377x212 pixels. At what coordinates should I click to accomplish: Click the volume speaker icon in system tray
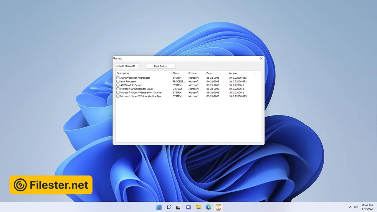coord(356,207)
